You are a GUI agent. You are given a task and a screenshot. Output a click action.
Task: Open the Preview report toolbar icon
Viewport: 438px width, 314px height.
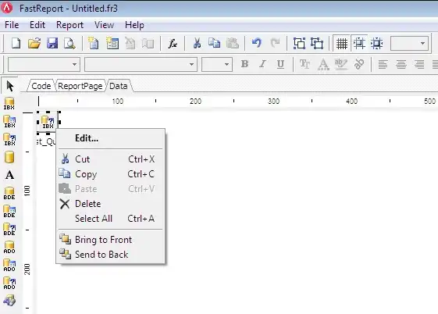tap(69, 43)
